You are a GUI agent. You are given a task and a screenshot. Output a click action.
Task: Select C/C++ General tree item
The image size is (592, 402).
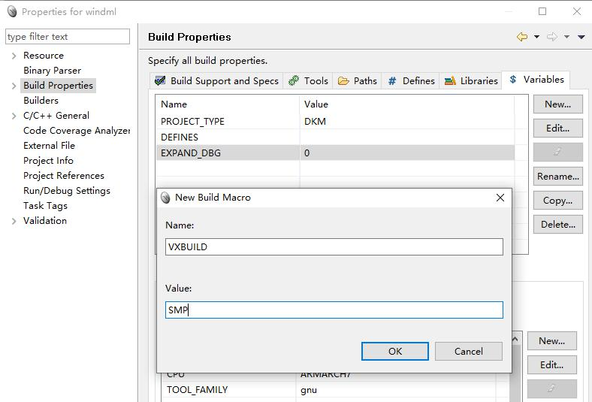(56, 116)
